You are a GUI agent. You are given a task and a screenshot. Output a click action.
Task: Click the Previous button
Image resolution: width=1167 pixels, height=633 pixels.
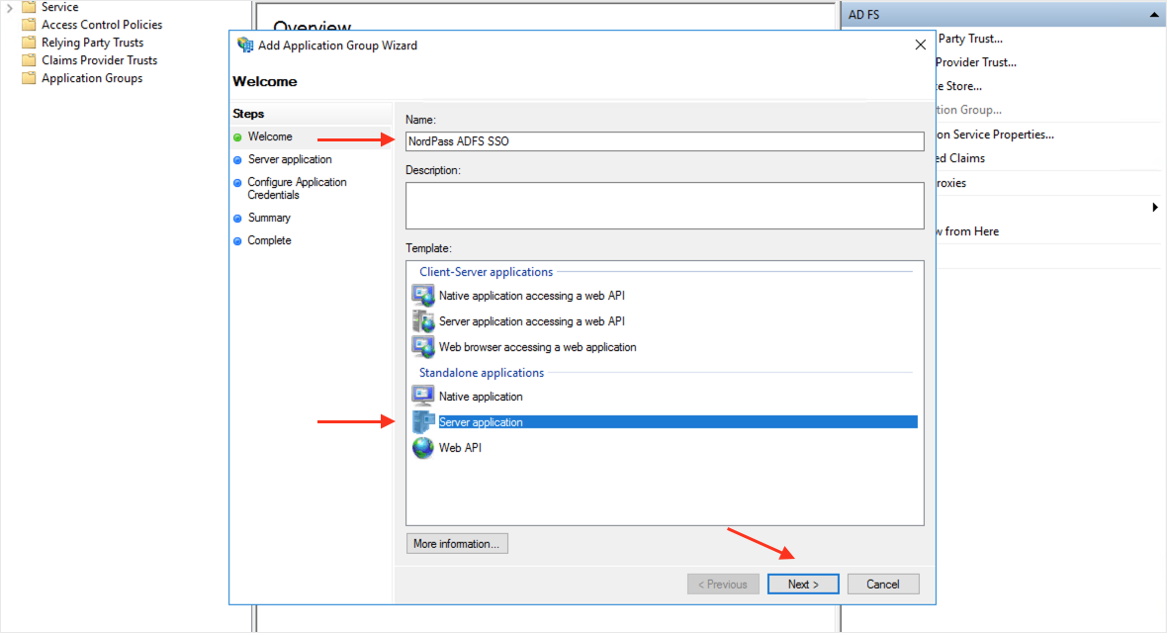pyautogui.click(x=723, y=585)
